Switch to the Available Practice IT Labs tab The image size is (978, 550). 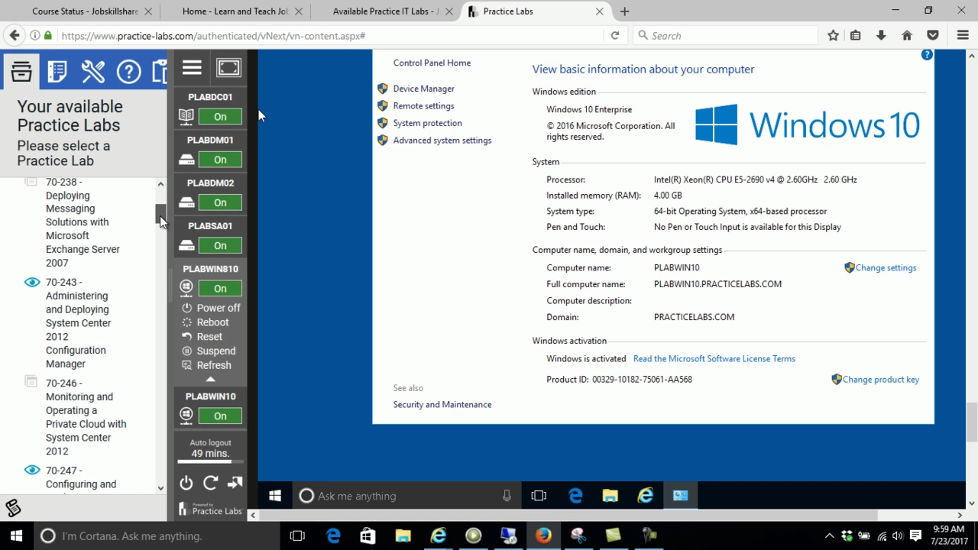click(x=384, y=11)
